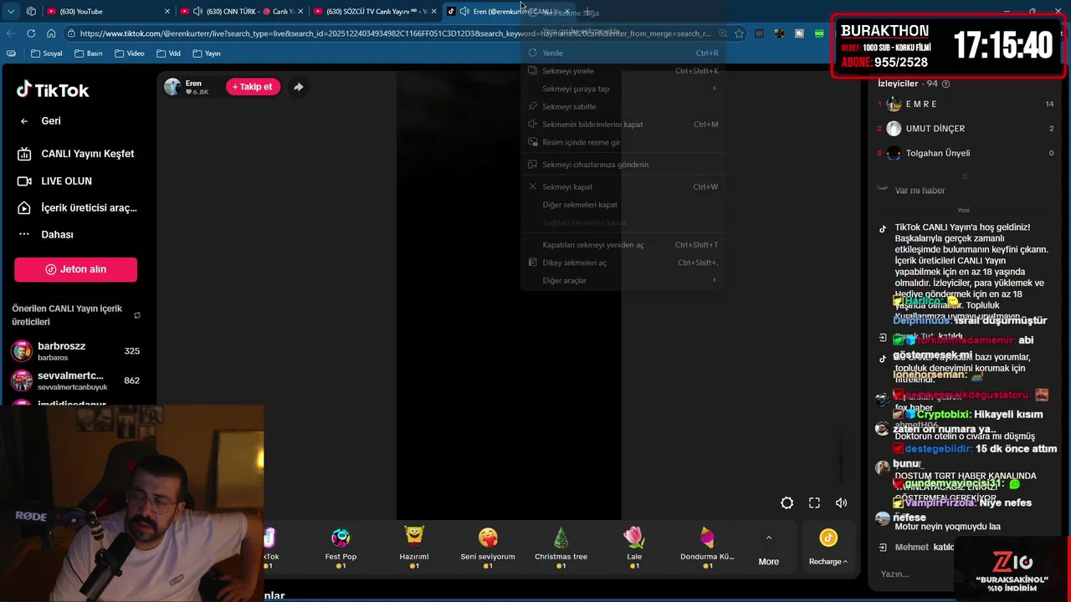Viewport: 1071px width, 602px height.
Task: Open barbroszz suggested live
Action: [x=75, y=350]
